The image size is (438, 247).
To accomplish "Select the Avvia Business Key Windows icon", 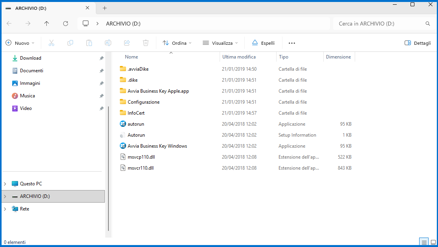I will (123, 146).
